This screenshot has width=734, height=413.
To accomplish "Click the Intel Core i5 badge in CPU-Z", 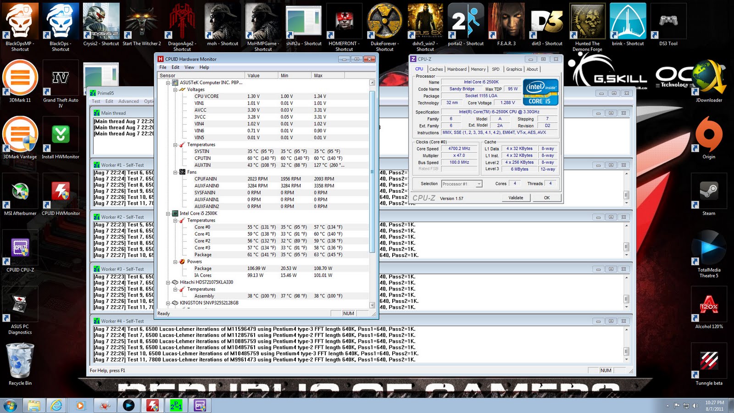I will coord(540,92).
